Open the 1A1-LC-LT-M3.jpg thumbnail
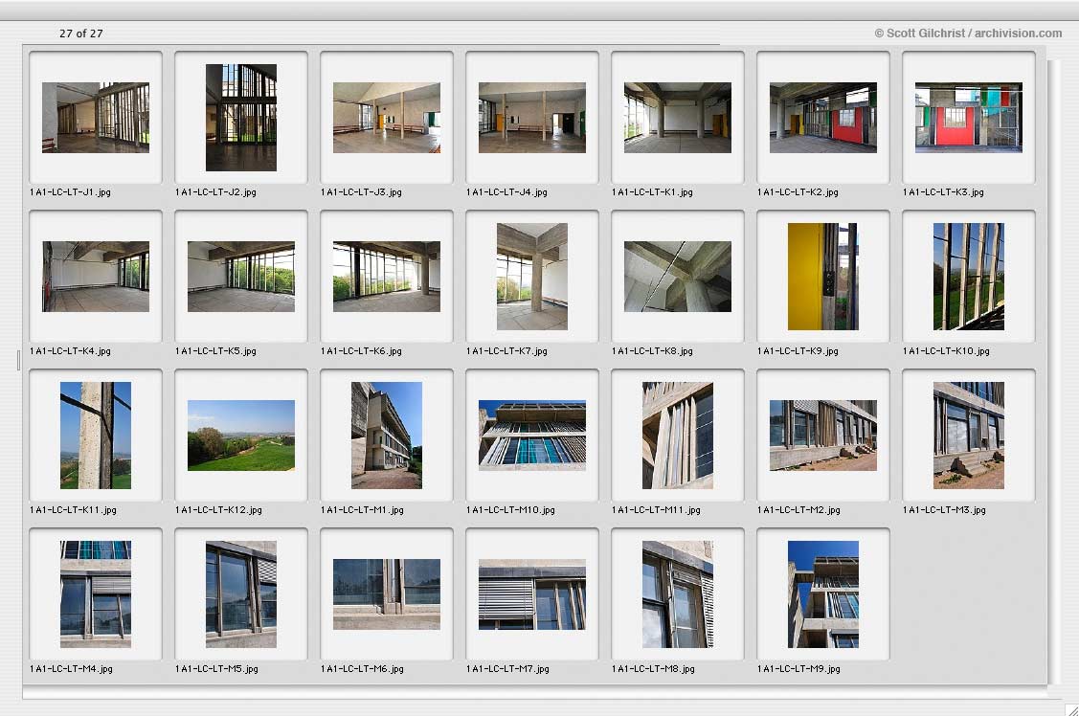This screenshot has height=716, width=1079. point(969,436)
